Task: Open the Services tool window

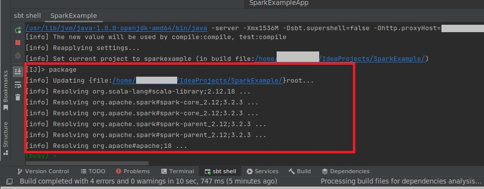Action: [x=263, y=171]
